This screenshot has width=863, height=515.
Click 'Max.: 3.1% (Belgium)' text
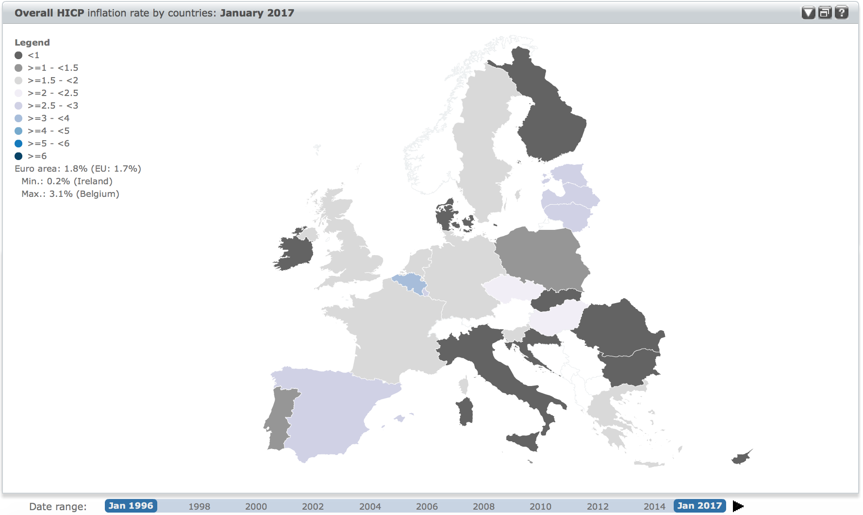tap(70, 194)
